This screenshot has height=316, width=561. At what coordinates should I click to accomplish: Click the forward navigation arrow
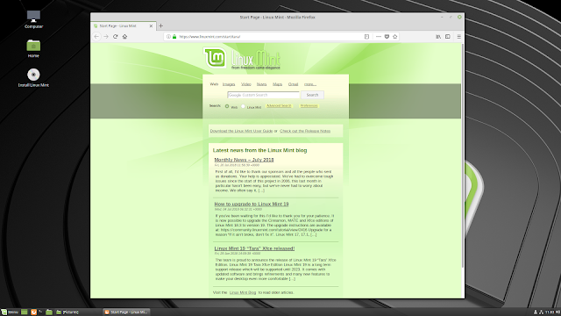coord(106,37)
